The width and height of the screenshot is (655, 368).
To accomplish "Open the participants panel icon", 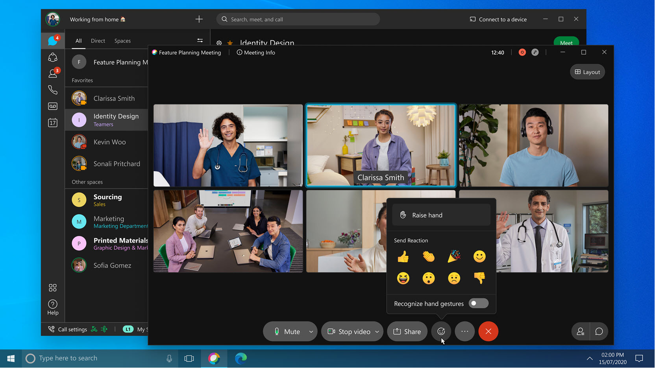I will point(581,331).
